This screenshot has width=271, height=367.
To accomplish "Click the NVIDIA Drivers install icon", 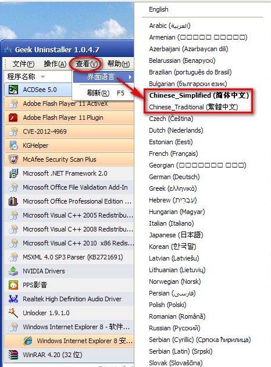I will 13,271.
